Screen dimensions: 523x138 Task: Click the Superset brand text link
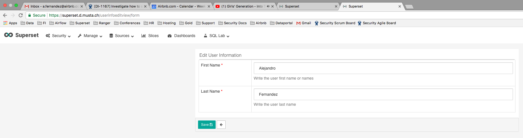tap(27, 35)
